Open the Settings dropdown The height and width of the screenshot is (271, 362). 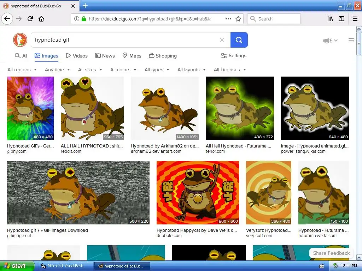pos(234,55)
